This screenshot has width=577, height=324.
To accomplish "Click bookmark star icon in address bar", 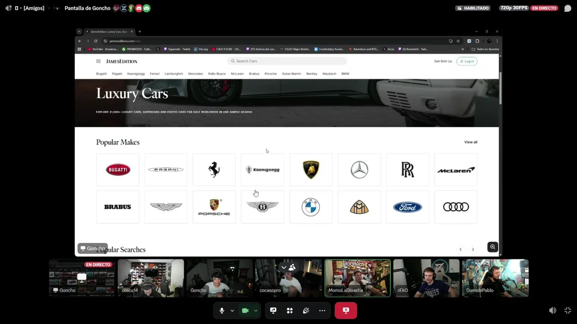I will coord(458,41).
